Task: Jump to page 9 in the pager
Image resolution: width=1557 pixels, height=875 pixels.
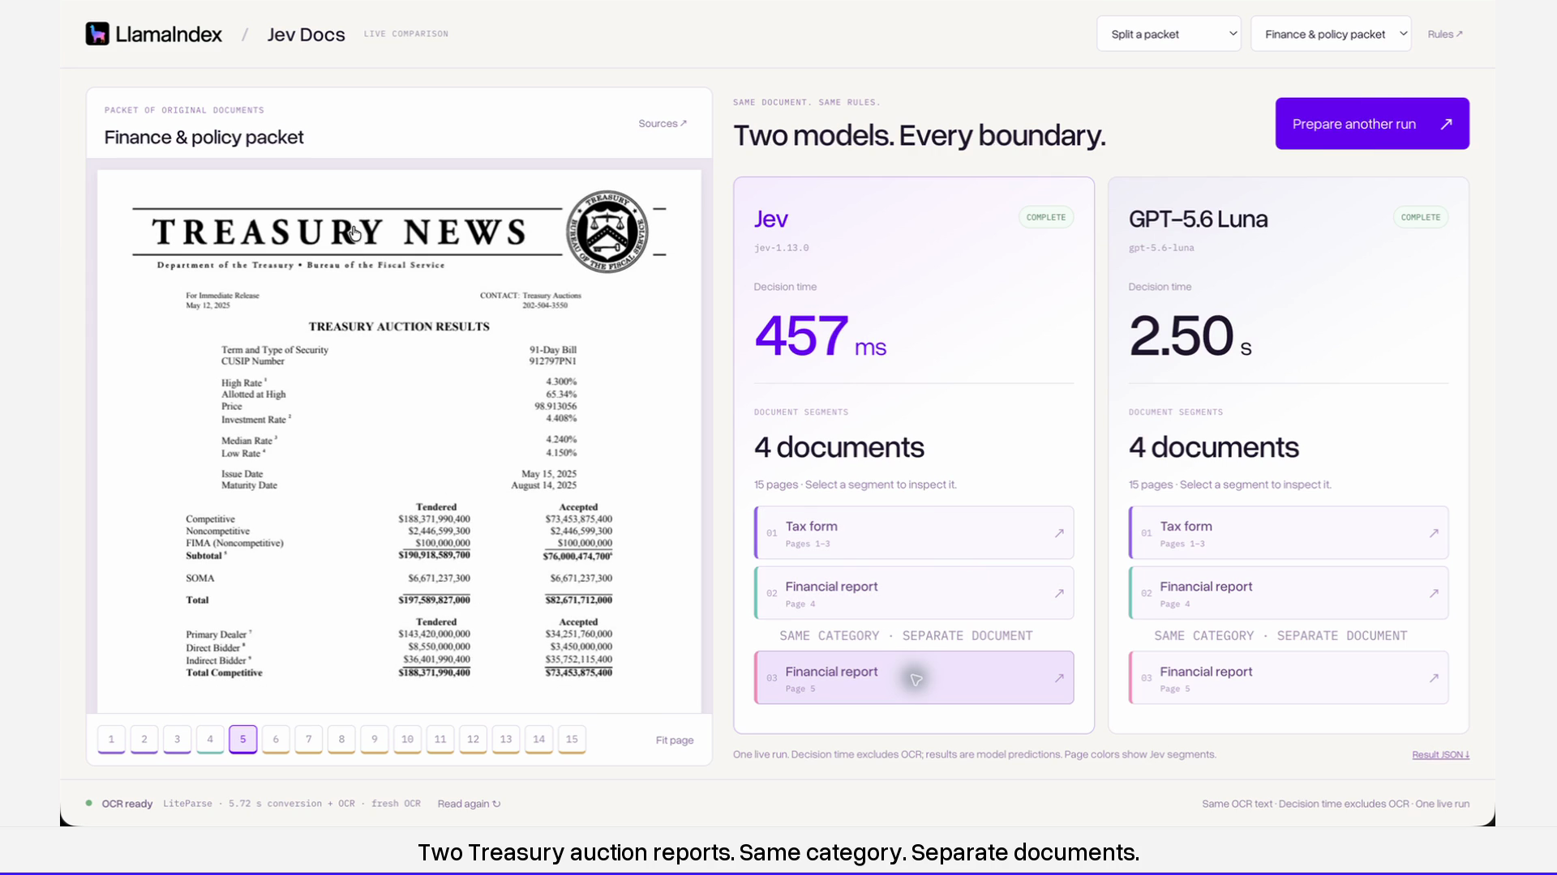Action: (x=375, y=739)
